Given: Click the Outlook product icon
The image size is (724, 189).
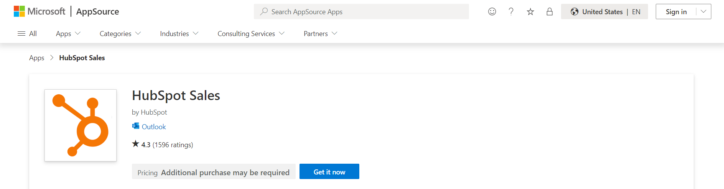Looking at the screenshot, I should point(136,126).
